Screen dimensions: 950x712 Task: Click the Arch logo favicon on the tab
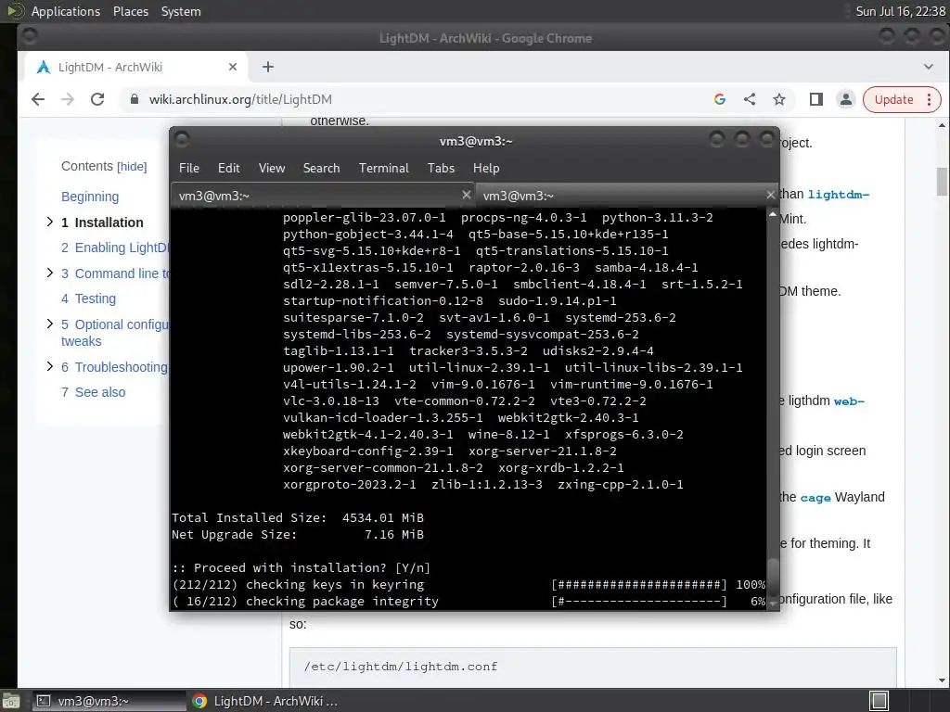pyautogui.click(x=43, y=67)
